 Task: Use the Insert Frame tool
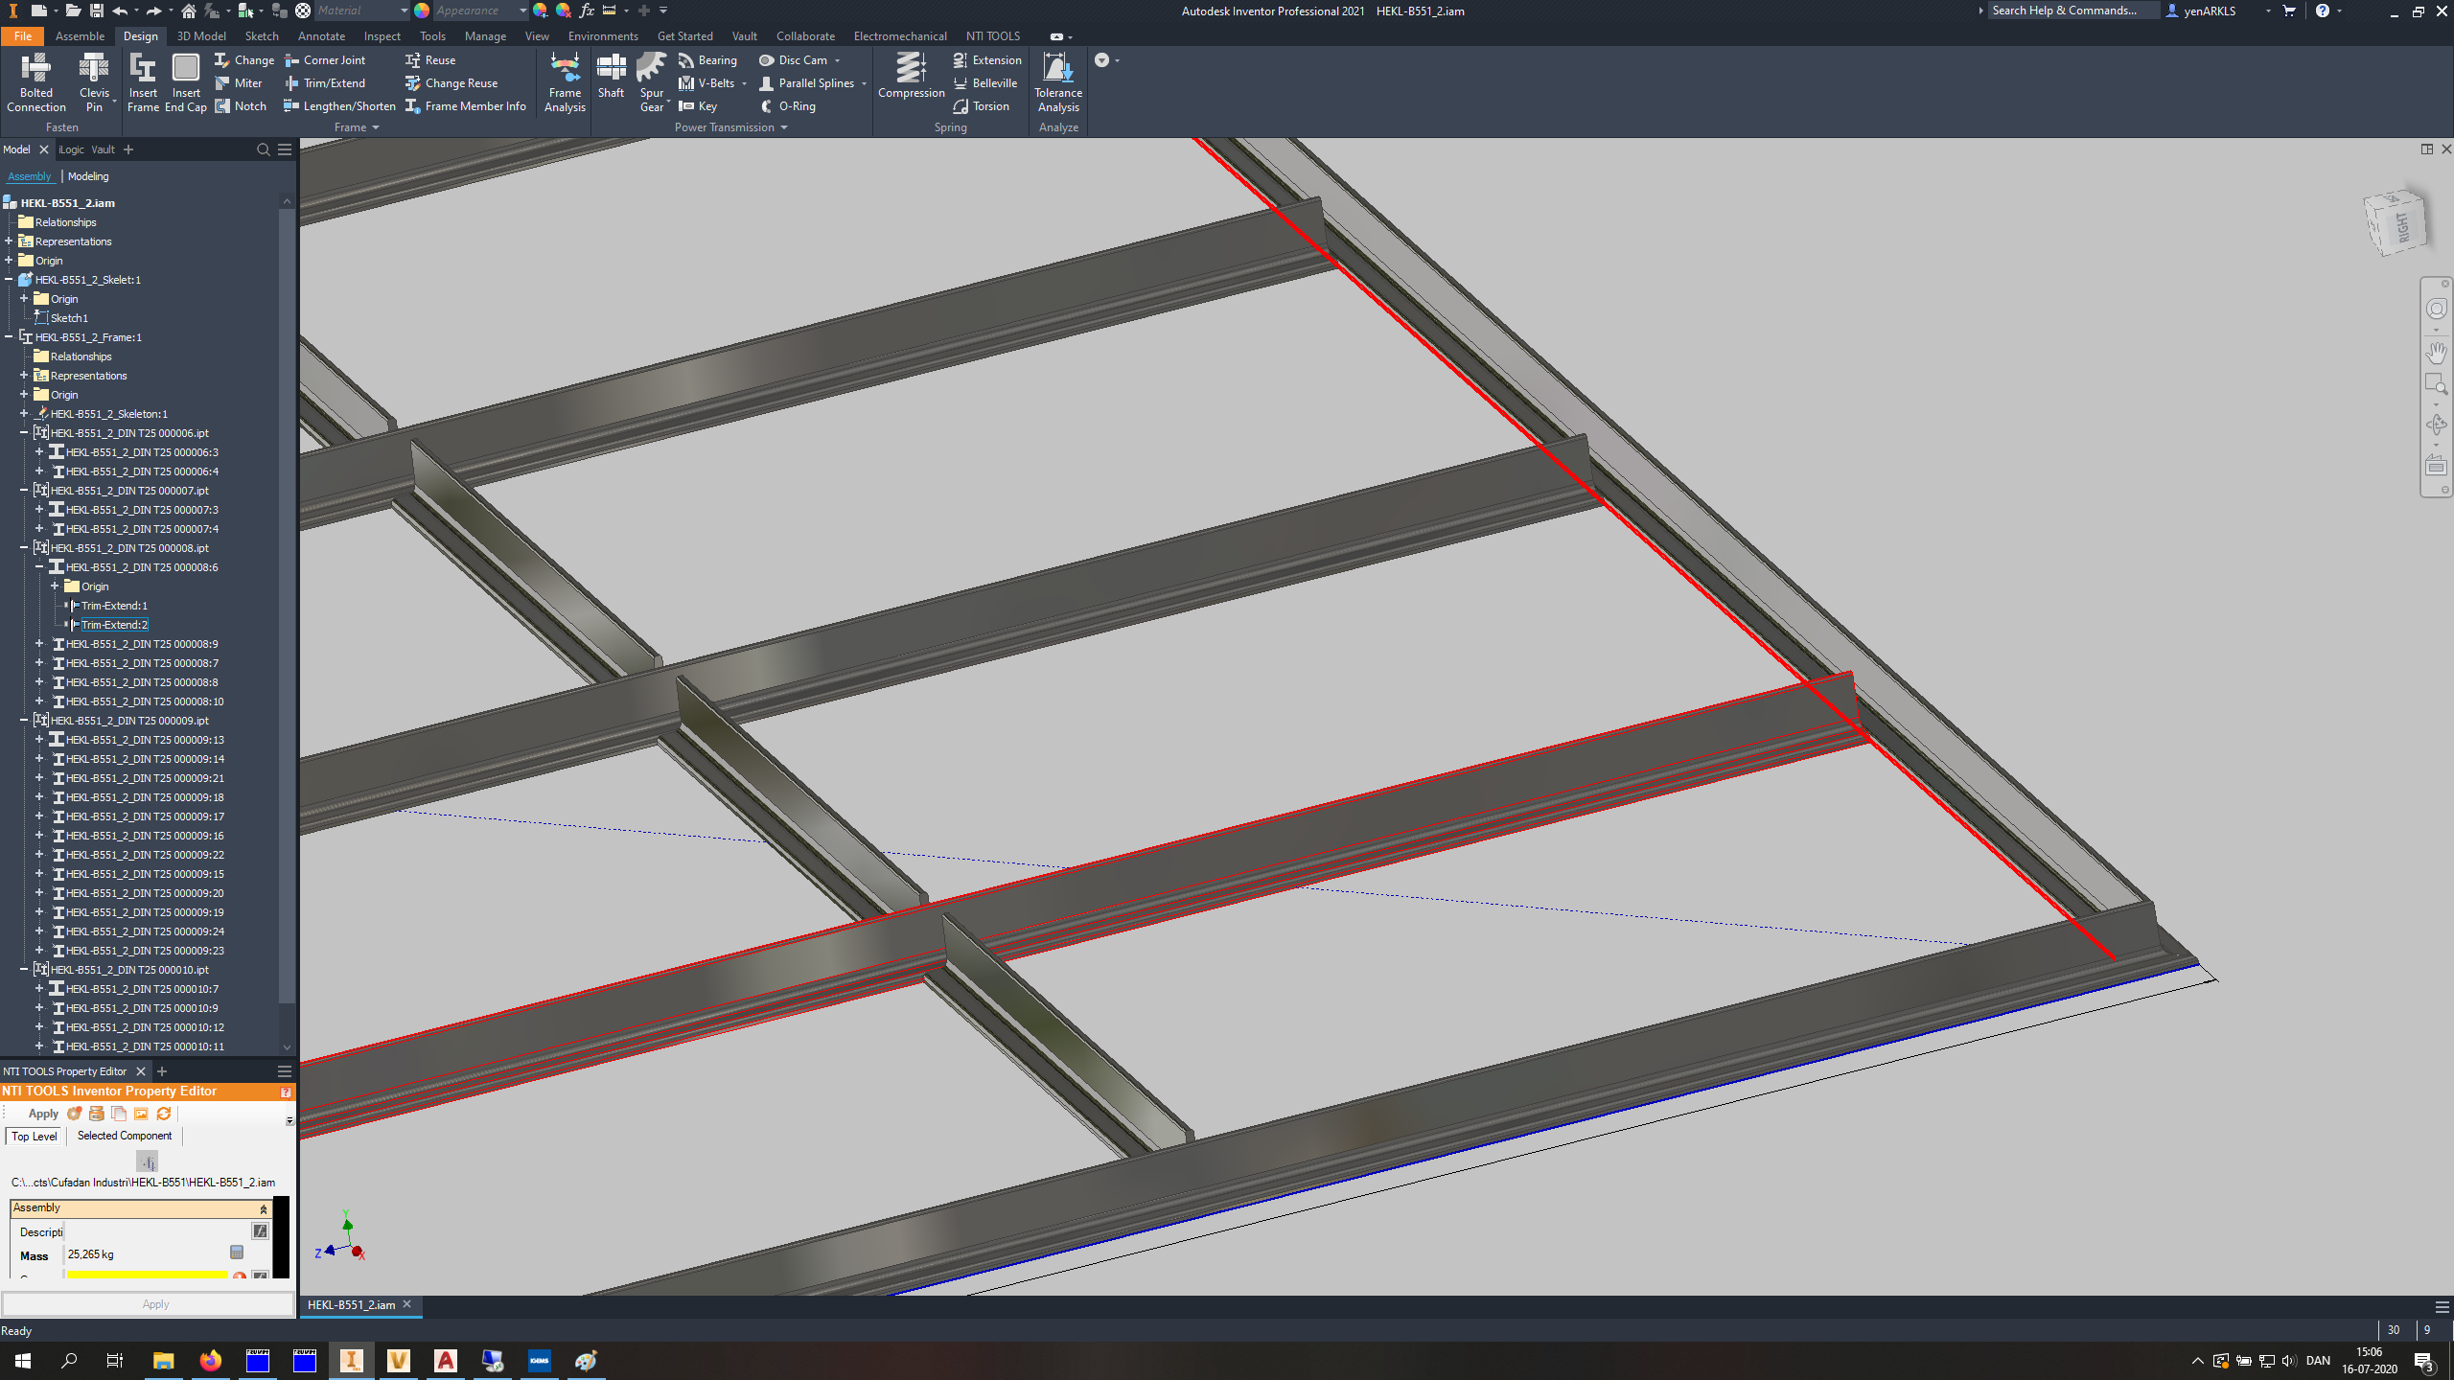coord(143,81)
